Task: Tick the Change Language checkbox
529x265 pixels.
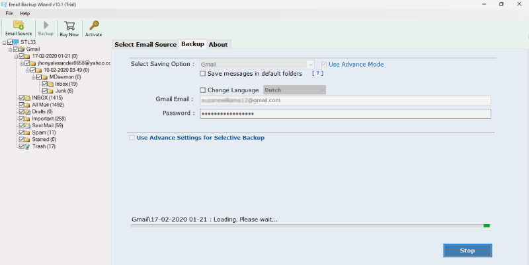Action: tap(203, 90)
